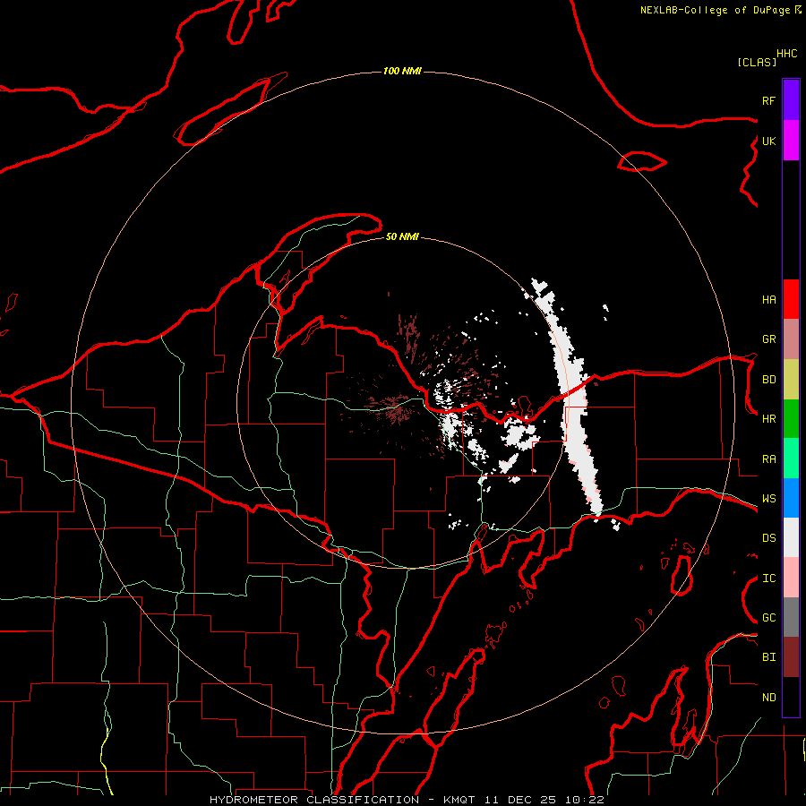Click the BI legend label
This screenshot has width=806, height=806.
click(x=768, y=657)
